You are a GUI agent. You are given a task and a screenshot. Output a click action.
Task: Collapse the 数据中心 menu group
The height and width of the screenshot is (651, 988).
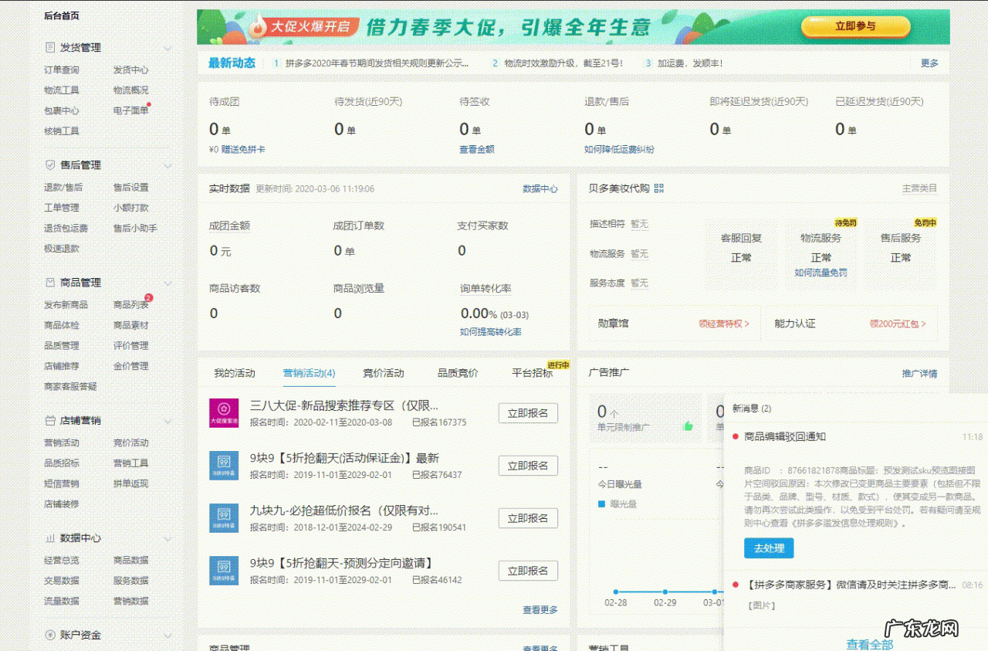[168, 538]
